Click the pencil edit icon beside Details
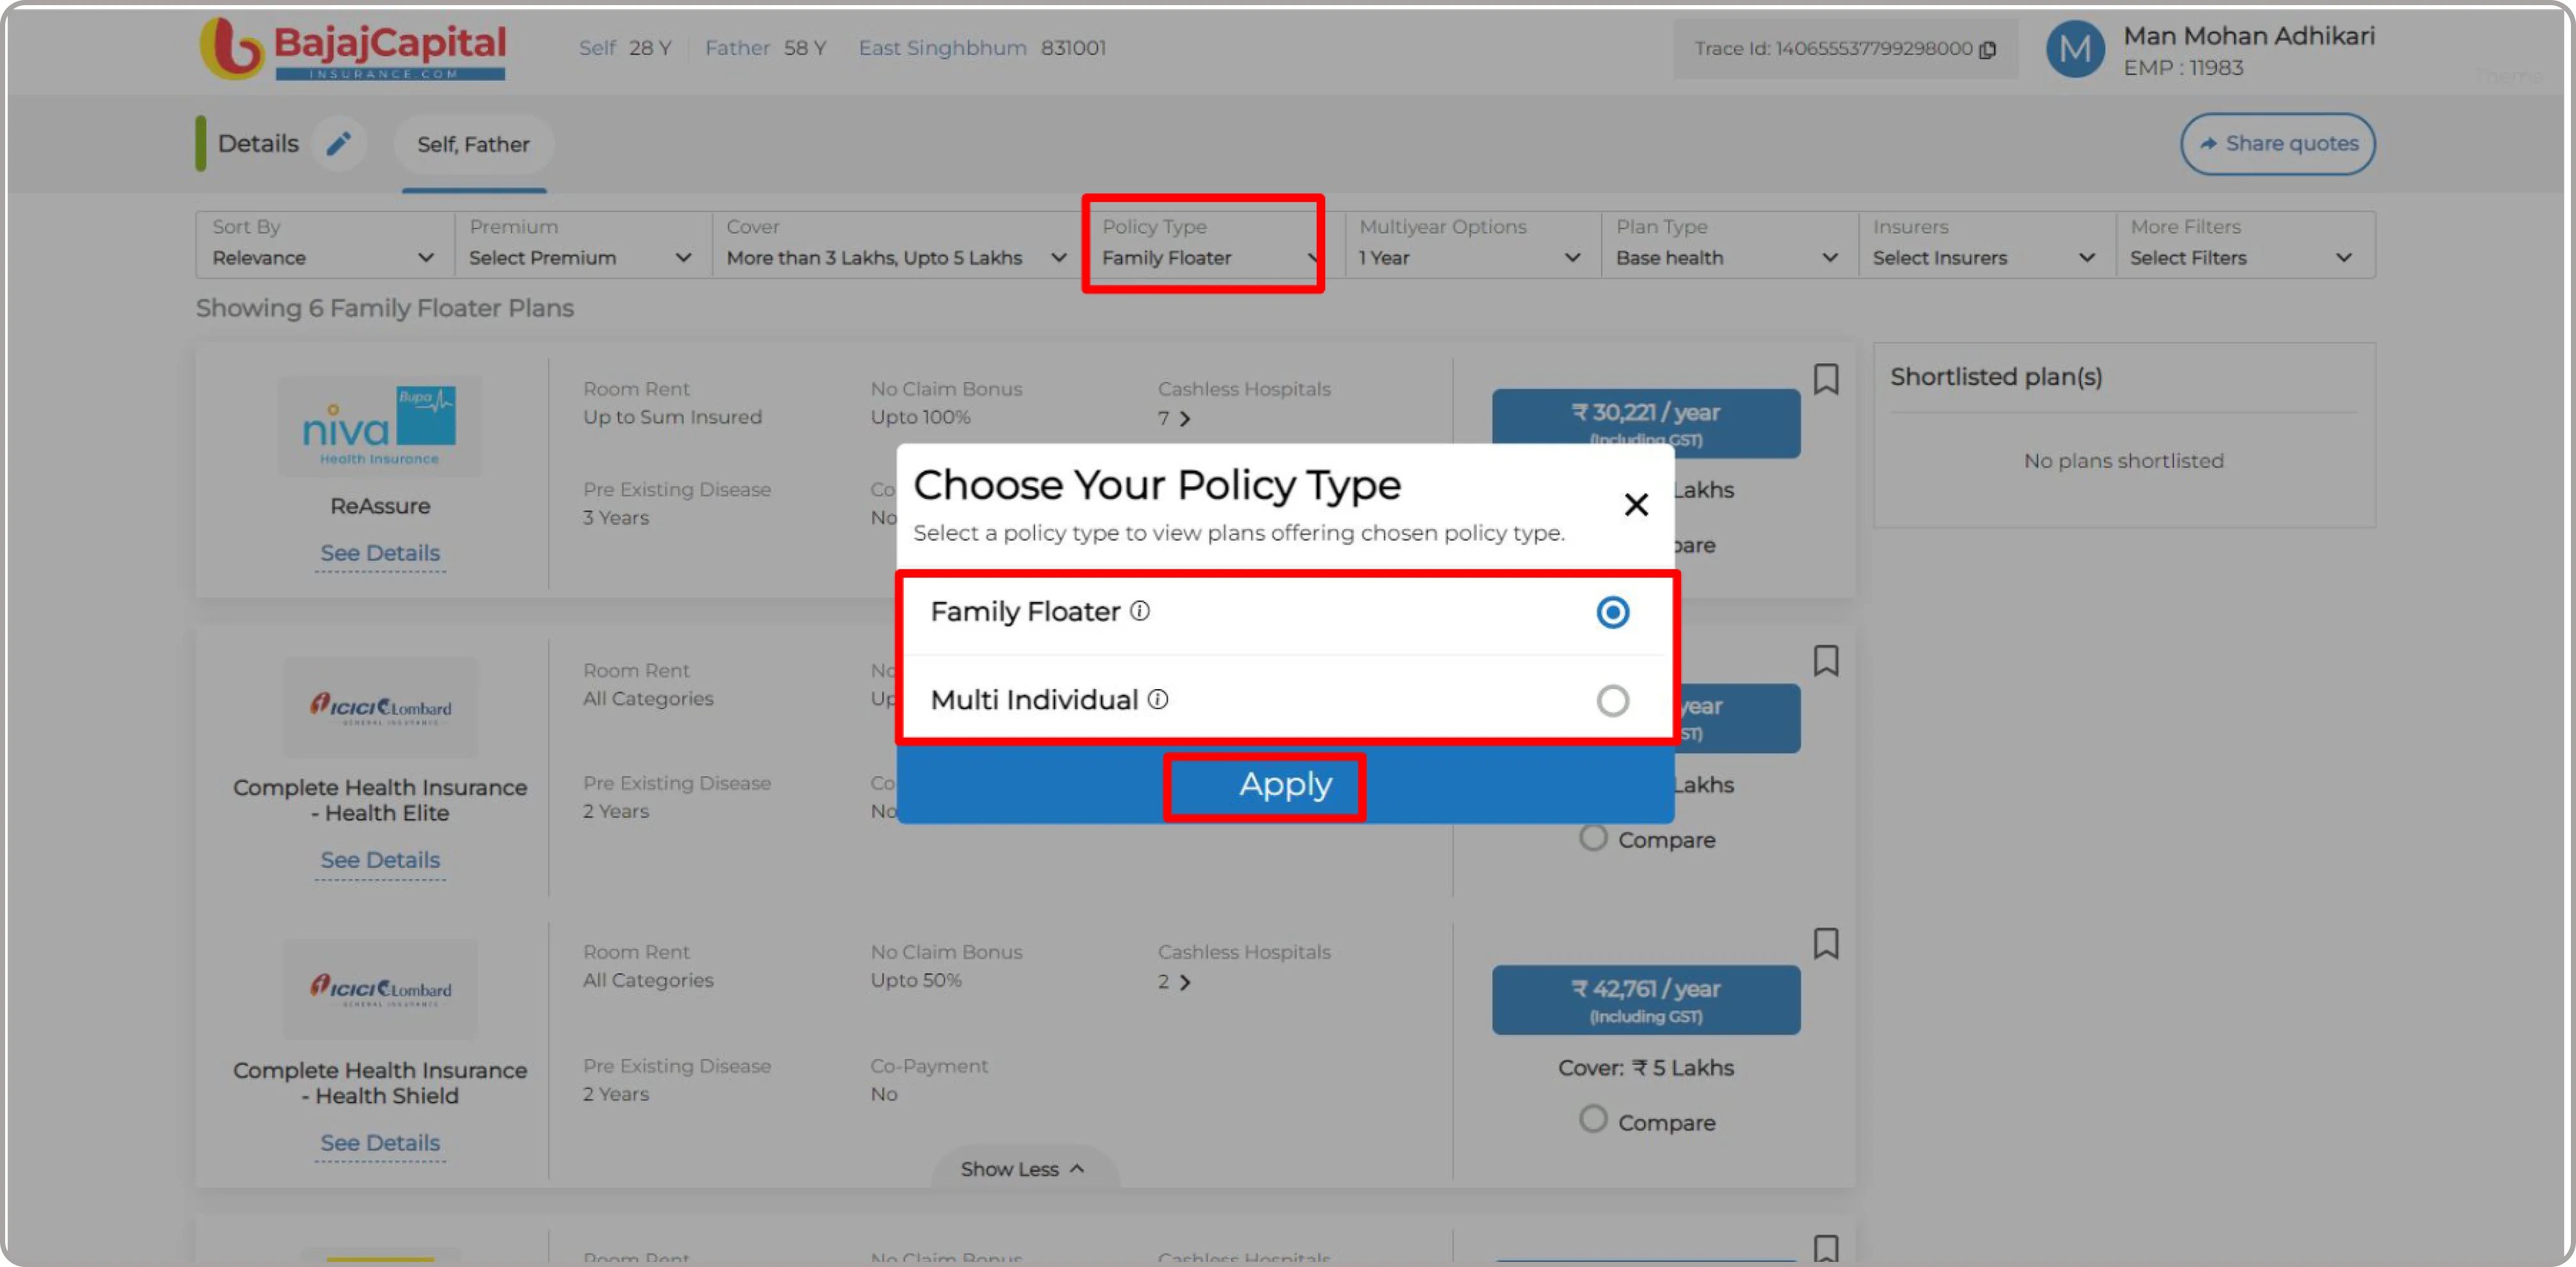This screenshot has width=2576, height=1267. [x=339, y=144]
